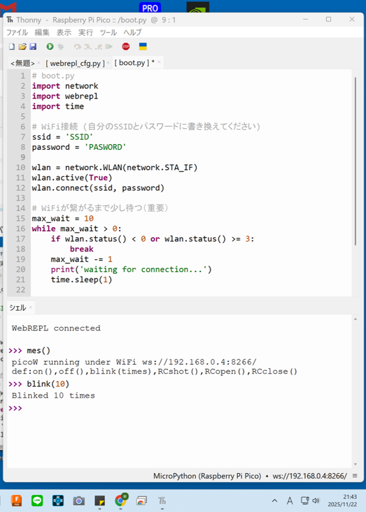Click the Ukraine flag support icon
366x512 pixels.
tap(143, 46)
